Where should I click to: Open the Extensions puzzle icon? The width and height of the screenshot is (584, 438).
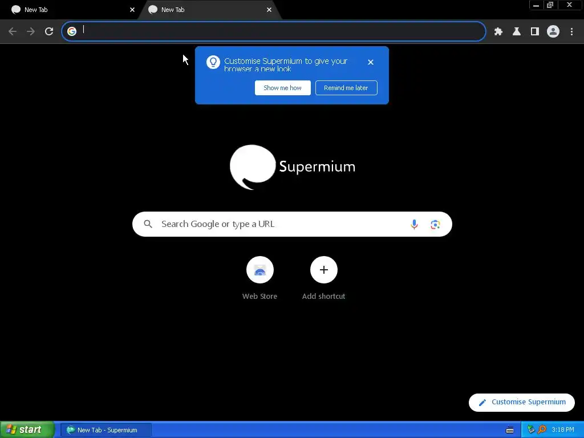(498, 31)
